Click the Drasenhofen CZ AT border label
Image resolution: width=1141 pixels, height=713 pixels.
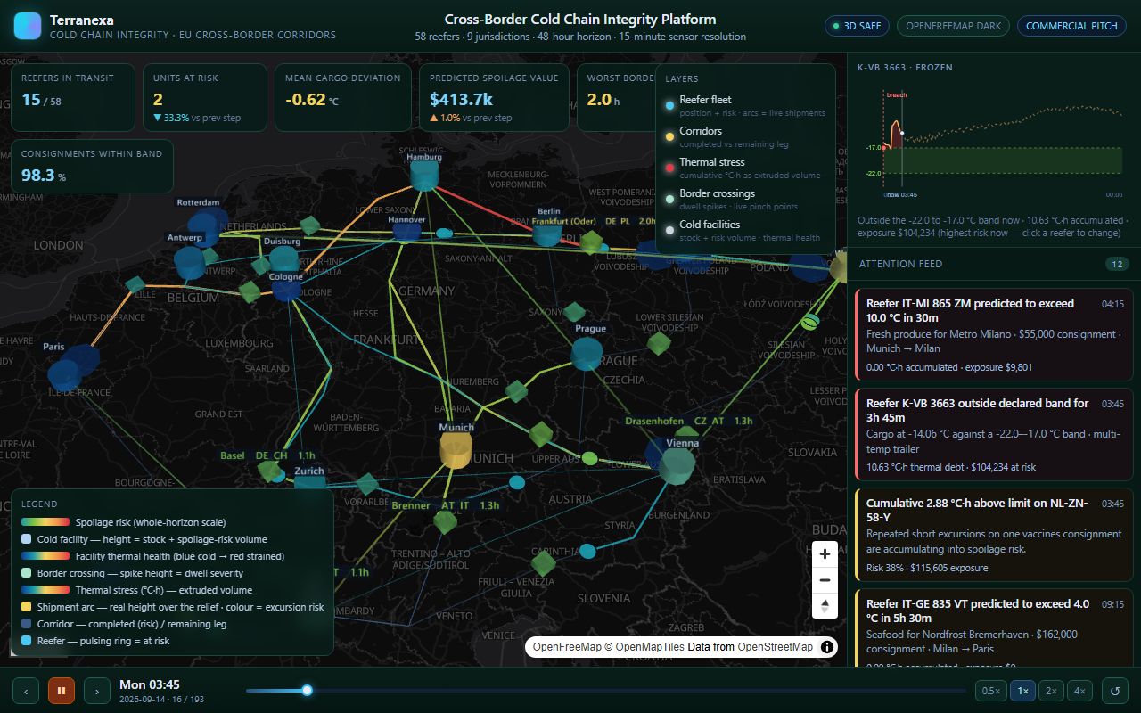click(688, 421)
